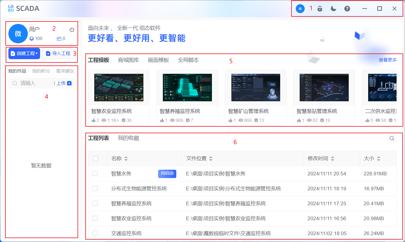Click the 导入工程 button
This screenshot has height=242, width=405.
[x=58, y=53]
